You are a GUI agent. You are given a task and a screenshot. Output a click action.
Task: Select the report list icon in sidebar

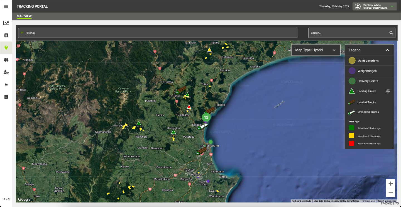click(x=6, y=35)
